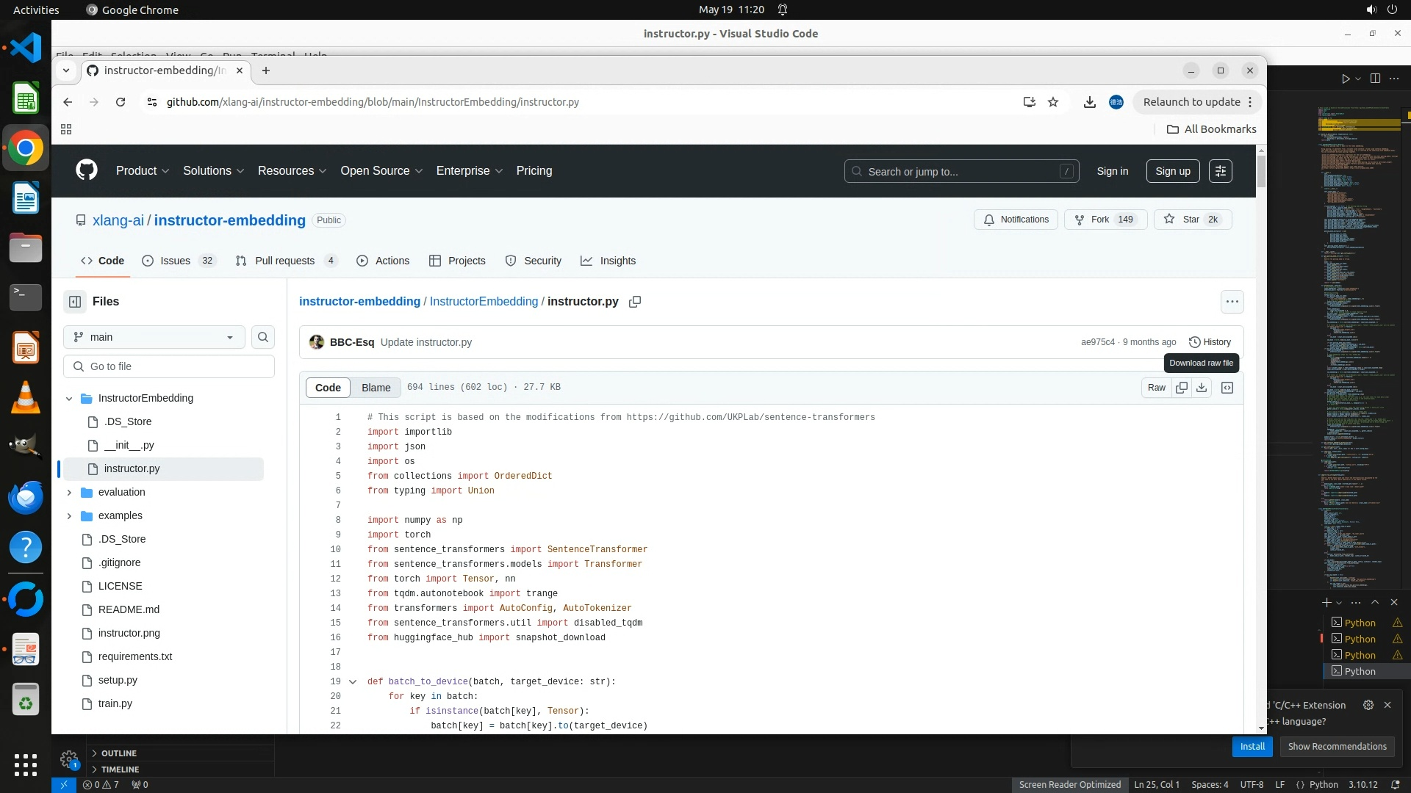
Task: Expand the evaluation folder
Action: tap(69, 492)
